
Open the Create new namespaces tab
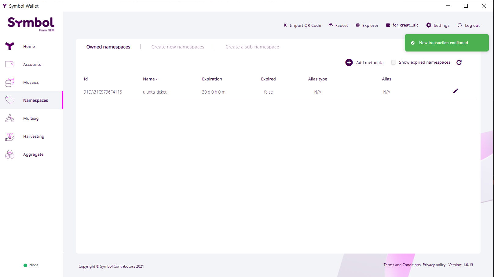pyautogui.click(x=178, y=47)
